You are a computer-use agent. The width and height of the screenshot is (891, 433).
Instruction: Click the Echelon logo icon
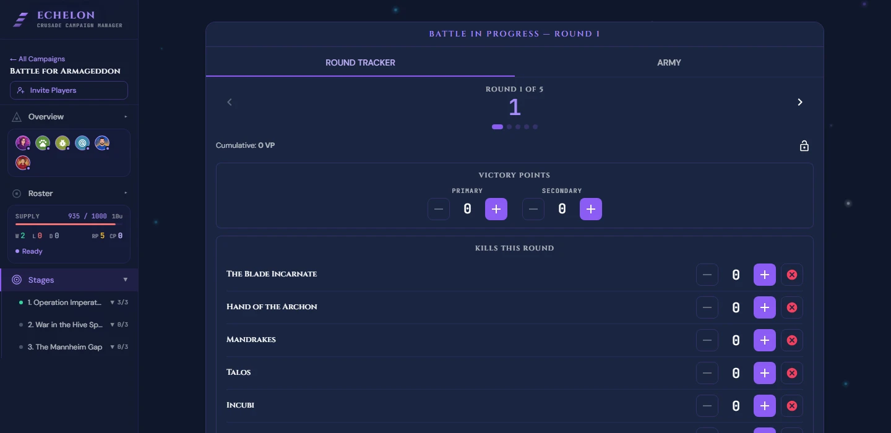click(21, 20)
